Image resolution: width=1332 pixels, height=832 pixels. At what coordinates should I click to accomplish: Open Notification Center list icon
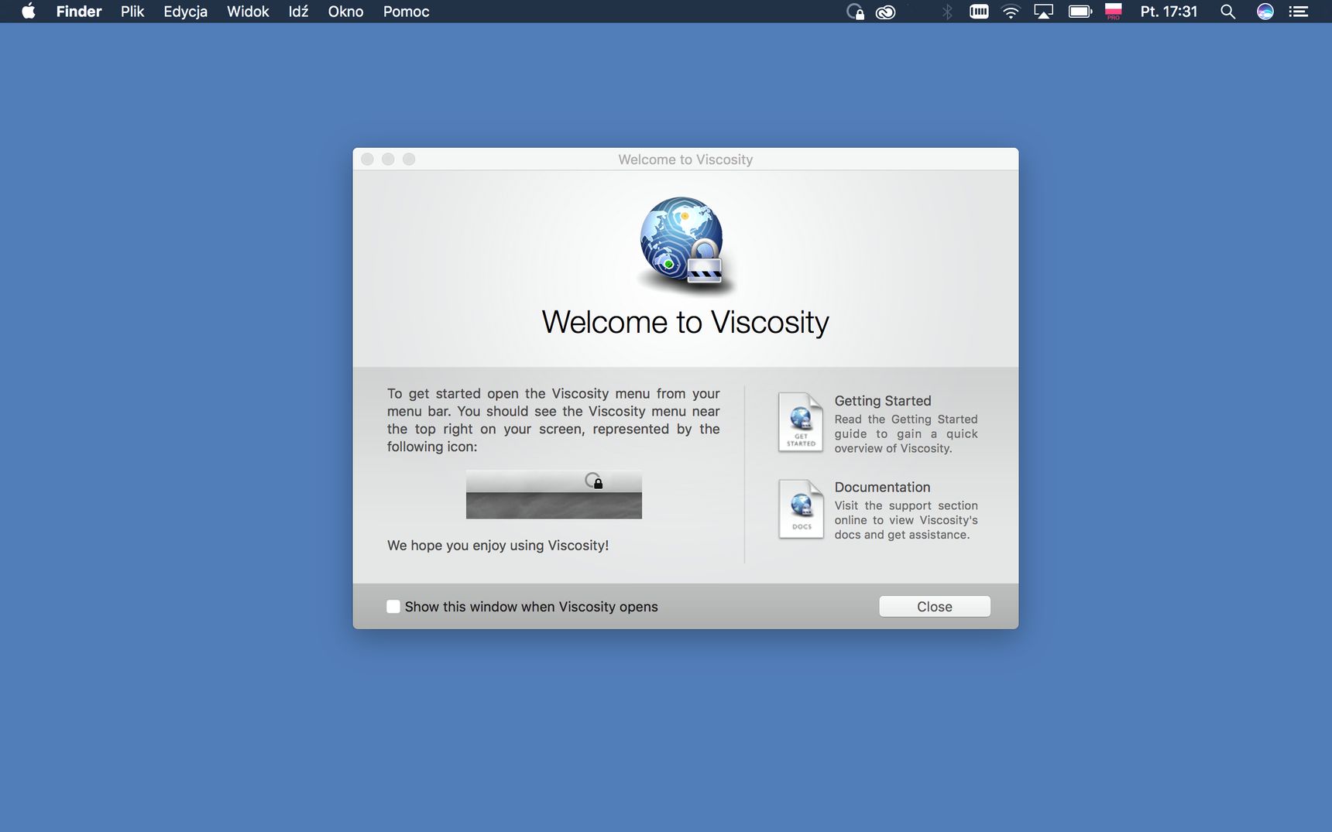click(1299, 12)
